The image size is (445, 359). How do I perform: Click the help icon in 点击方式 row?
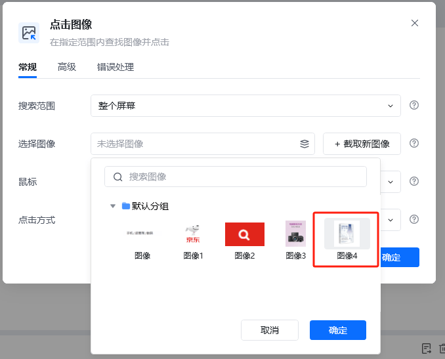(414, 219)
